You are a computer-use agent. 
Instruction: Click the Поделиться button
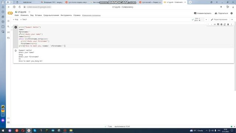221,13
